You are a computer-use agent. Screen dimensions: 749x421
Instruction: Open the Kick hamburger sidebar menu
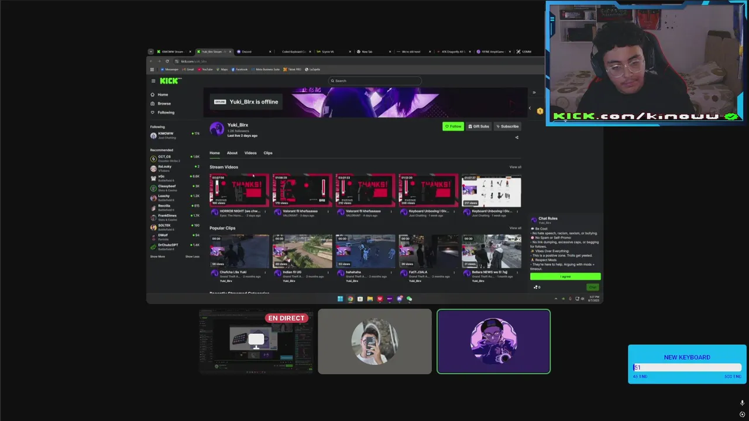pos(153,81)
